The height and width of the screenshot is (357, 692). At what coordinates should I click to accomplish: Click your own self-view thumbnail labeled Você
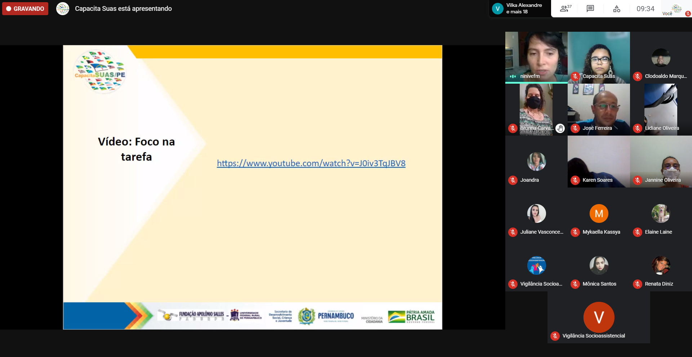677,9
